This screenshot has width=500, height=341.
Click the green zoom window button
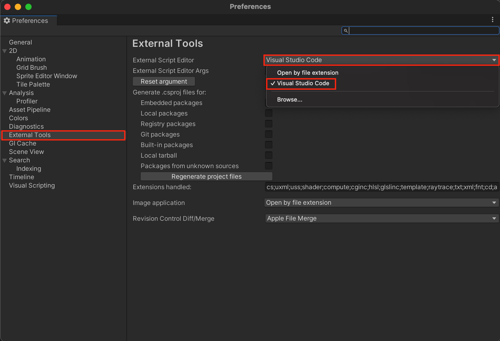point(29,7)
